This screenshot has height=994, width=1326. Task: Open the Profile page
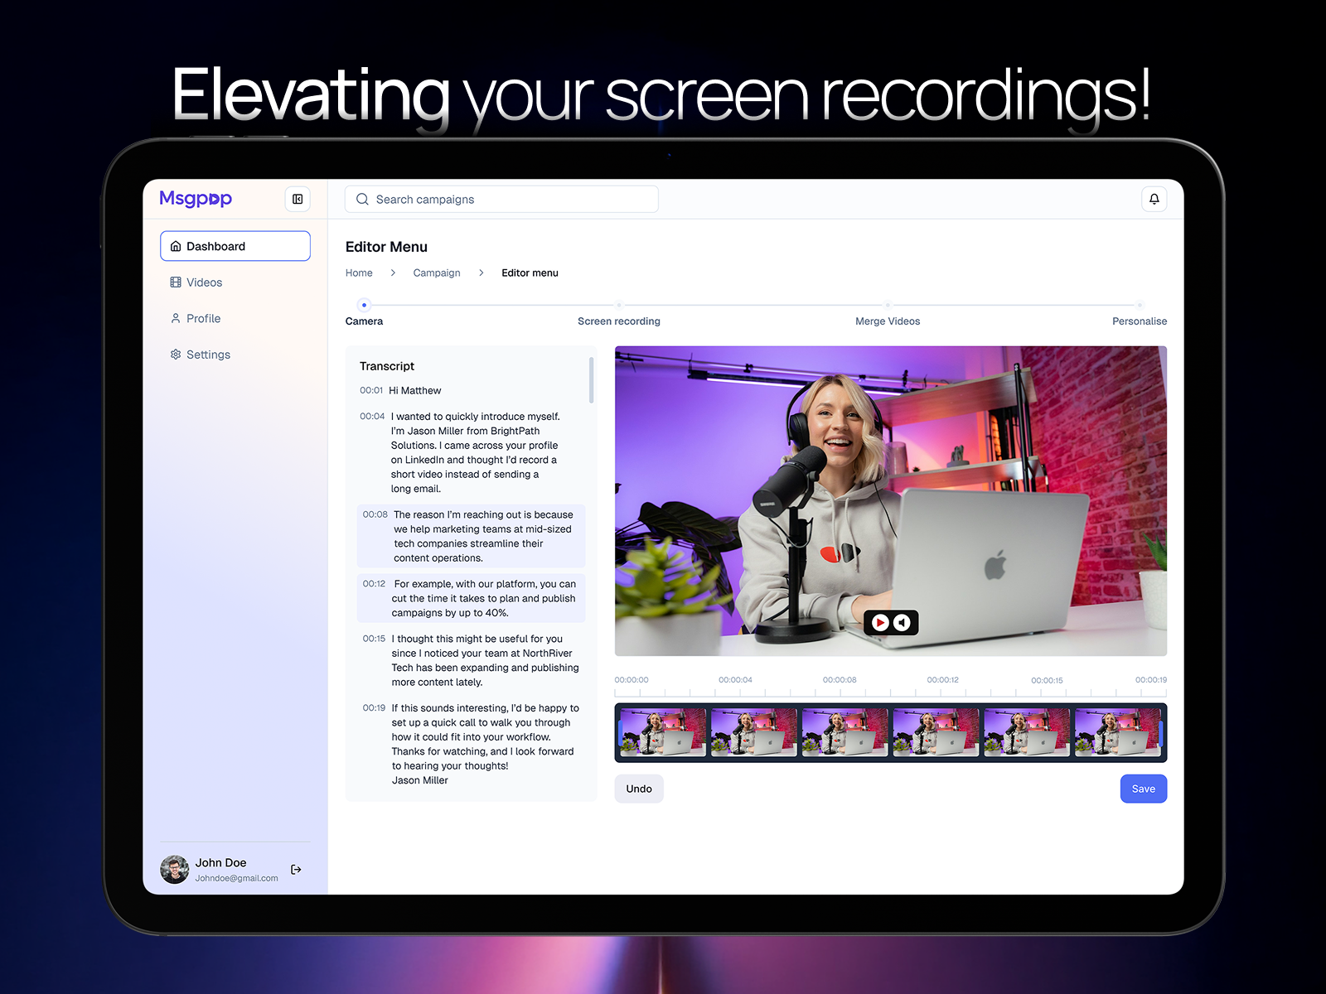pyautogui.click(x=235, y=318)
